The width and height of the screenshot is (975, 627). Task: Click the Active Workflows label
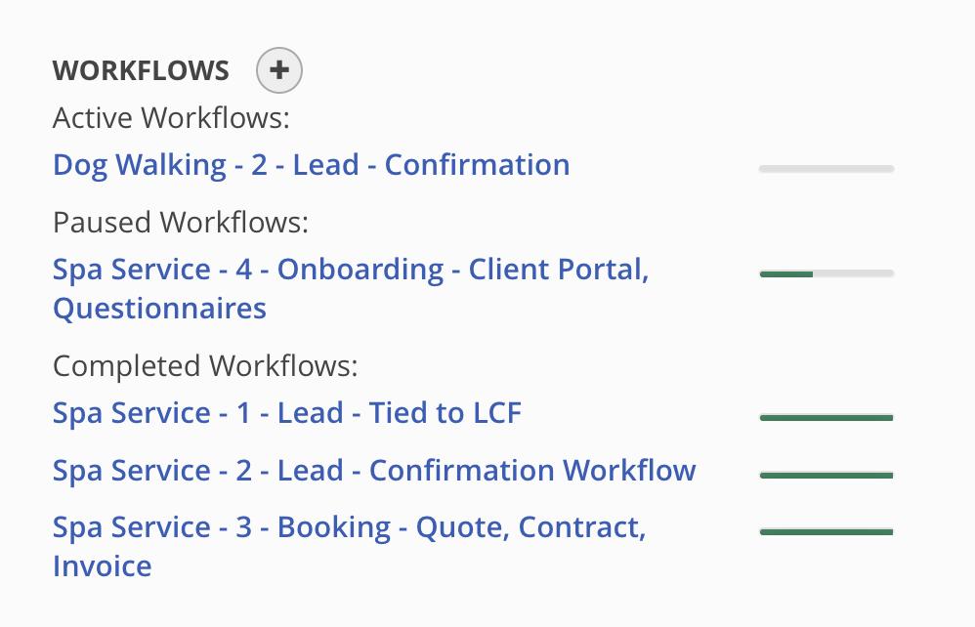171,118
